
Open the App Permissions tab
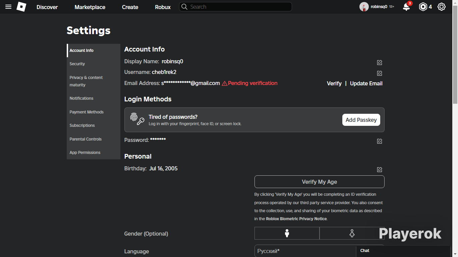click(x=94, y=153)
